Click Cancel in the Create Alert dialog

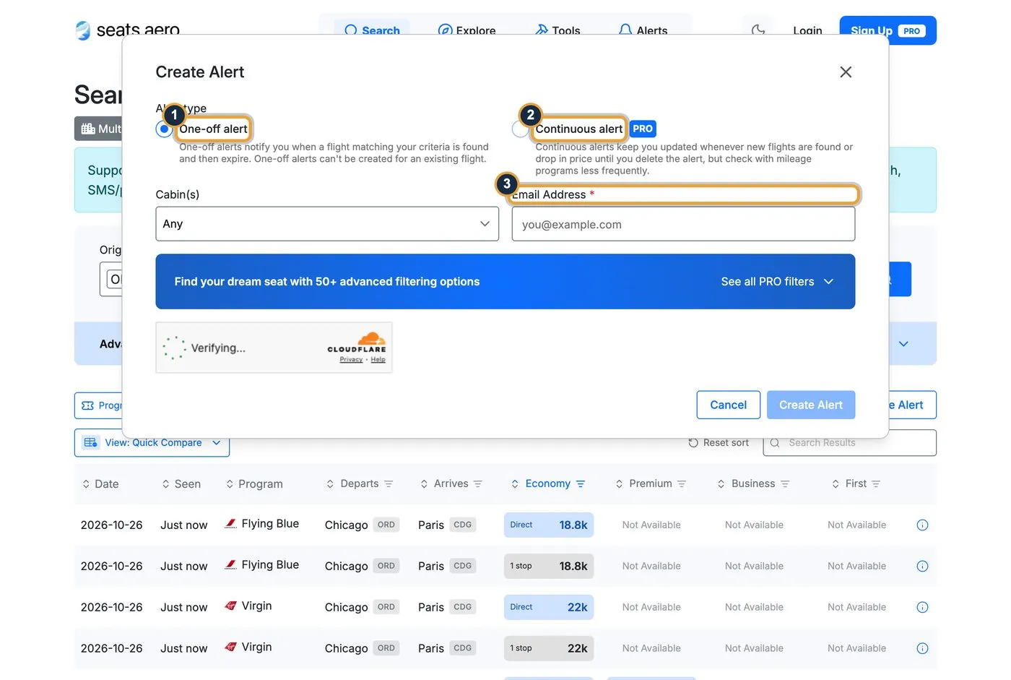coord(728,405)
